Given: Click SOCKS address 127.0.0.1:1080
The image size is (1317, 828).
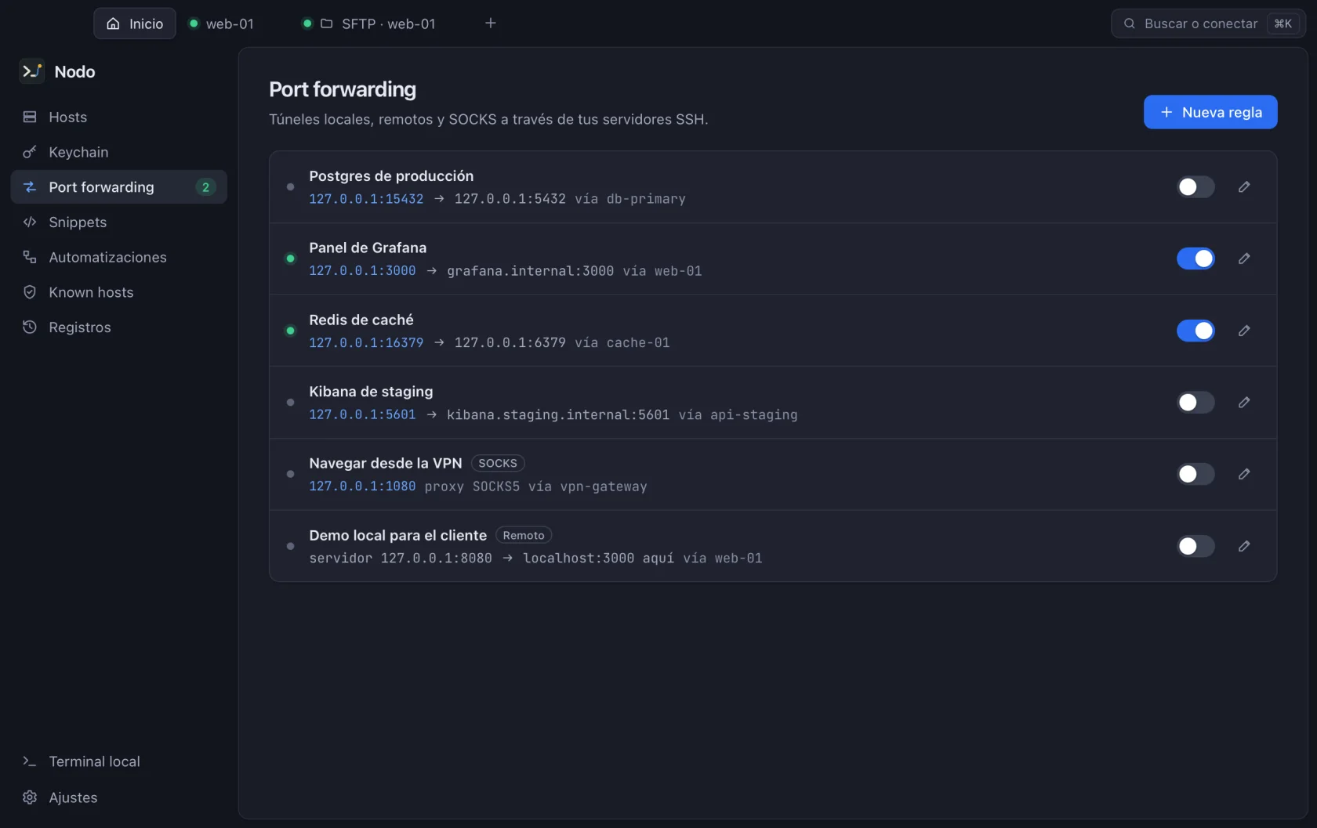Looking at the screenshot, I should tap(362, 486).
